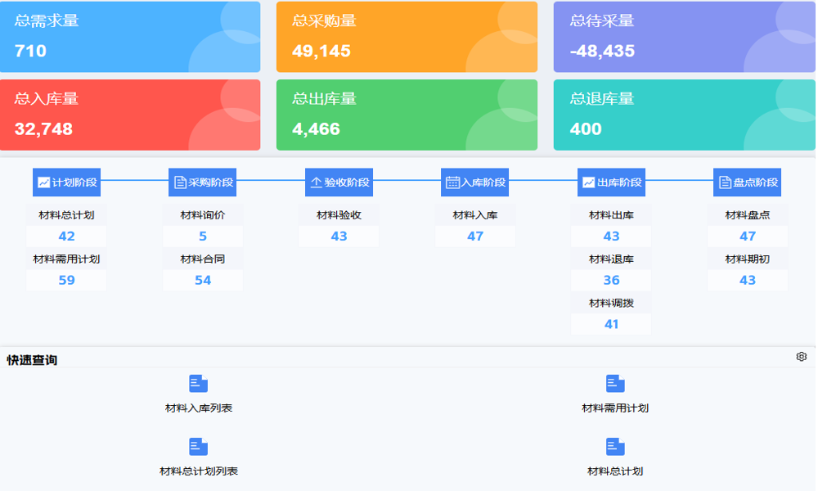This screenshot has height=491, width=818.
Task: Open 材料期初 count of 43
Action: coord(748,281)
